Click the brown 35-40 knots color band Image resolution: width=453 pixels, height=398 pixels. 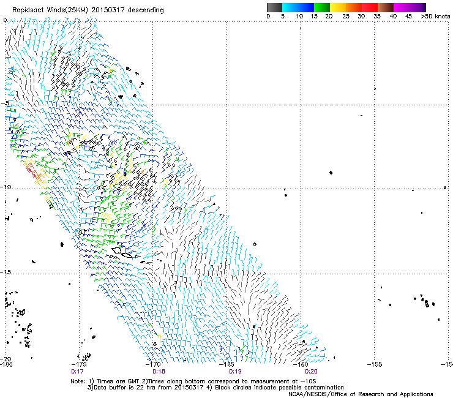click(x=386, y=7)
